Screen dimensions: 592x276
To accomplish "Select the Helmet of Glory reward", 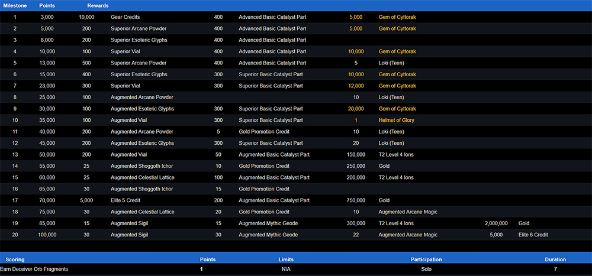I will coord(396,120).
